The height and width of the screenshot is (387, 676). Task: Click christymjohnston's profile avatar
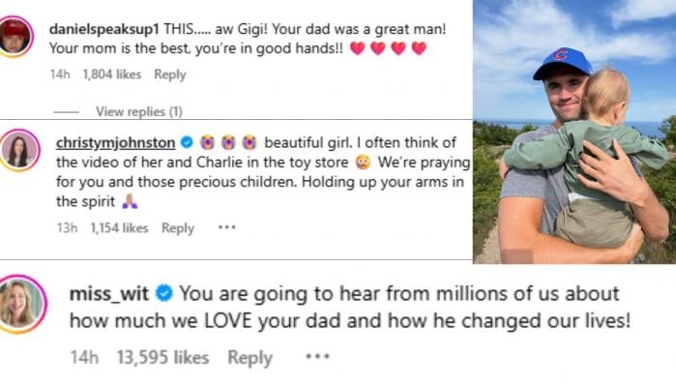click(19, 150)
